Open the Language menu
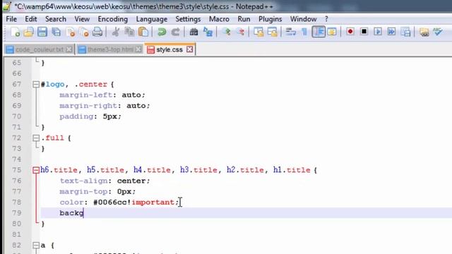This screenshot has height=254, width=452. pyautogui.click(x=152, y=19)
